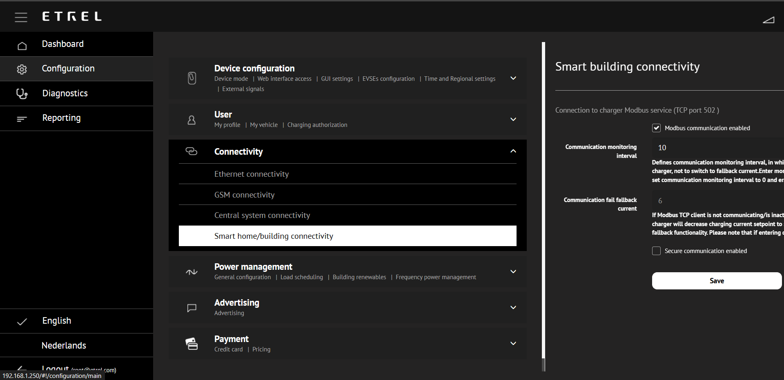Click the Configuration gear icon
The image size is (784, 380).
click(x=22, y=69)
